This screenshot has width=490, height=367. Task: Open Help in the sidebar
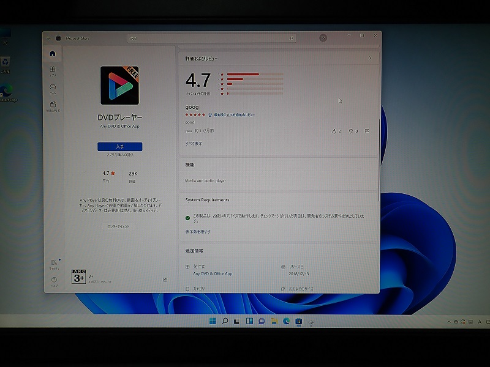coord(54,281)
